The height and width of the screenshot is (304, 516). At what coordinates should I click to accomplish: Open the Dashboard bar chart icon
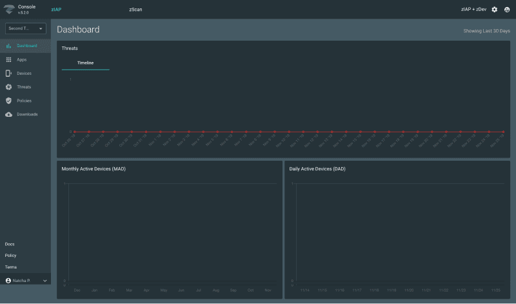[x=8, y=46]
